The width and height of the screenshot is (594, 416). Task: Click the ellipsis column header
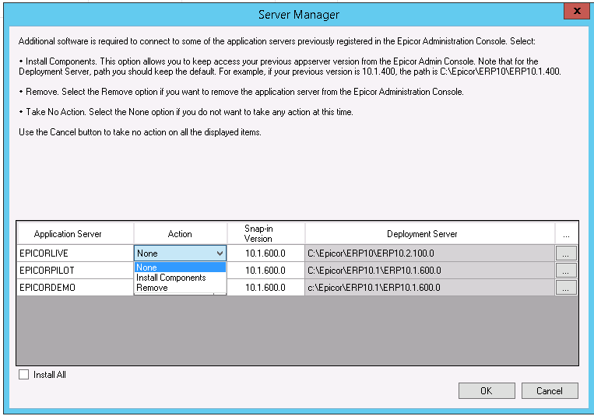566,233
